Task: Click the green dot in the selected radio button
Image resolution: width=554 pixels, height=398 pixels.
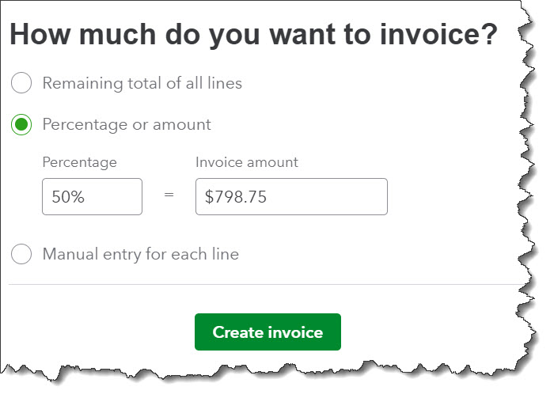Action: click(x=21, y=124)
